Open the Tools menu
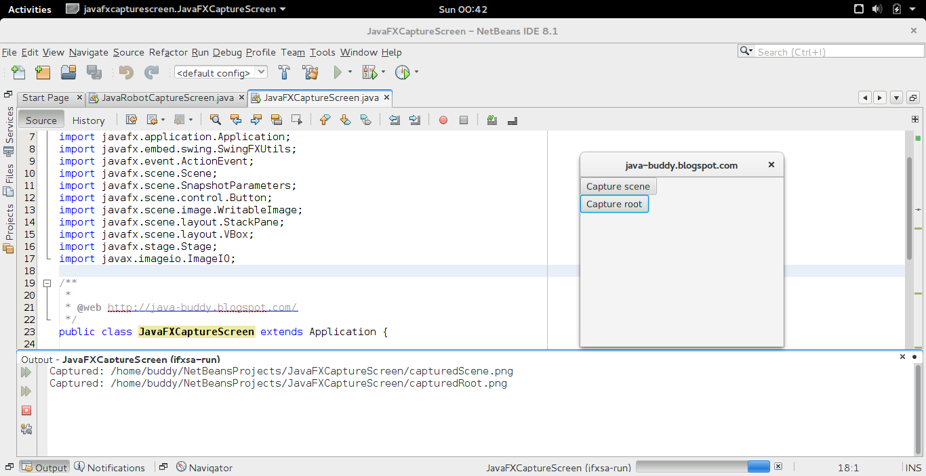Screen dimensions: 926x476 323,52
